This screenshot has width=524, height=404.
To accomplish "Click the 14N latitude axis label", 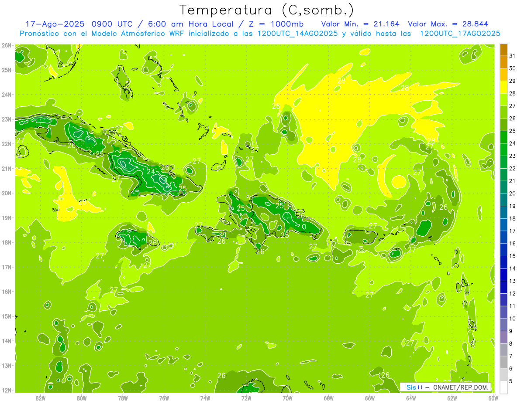I will (6, 341).
